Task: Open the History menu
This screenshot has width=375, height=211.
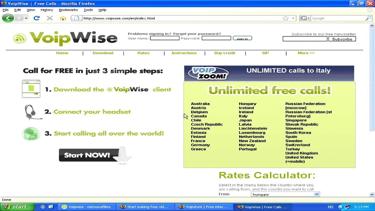Action: point(47,10)
